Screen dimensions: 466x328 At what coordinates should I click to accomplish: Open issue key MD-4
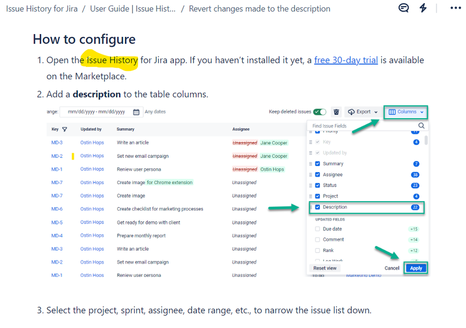[57, 236]
